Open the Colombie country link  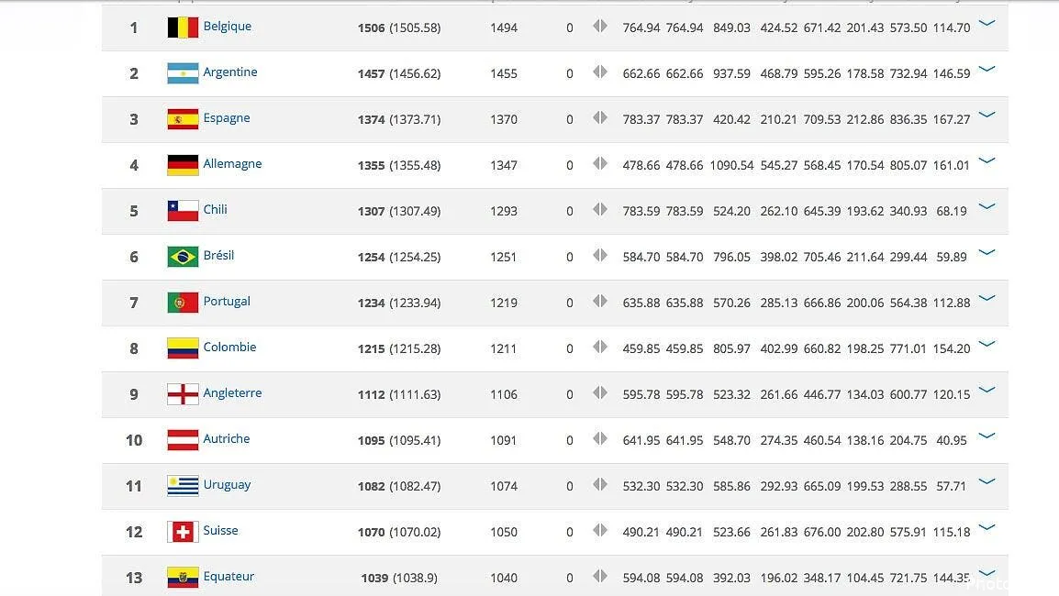(229, 348)
